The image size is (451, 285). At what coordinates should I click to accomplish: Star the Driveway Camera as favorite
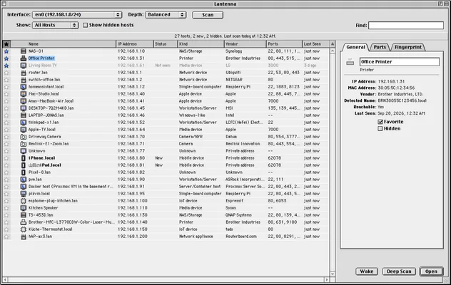(x=6, y=137)
